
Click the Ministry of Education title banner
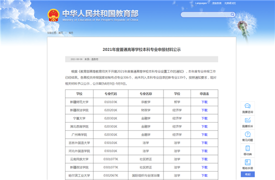[x=100, y=15]
